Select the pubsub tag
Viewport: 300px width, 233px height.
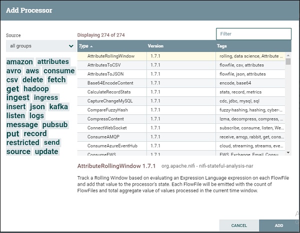[x=55, y=125]
